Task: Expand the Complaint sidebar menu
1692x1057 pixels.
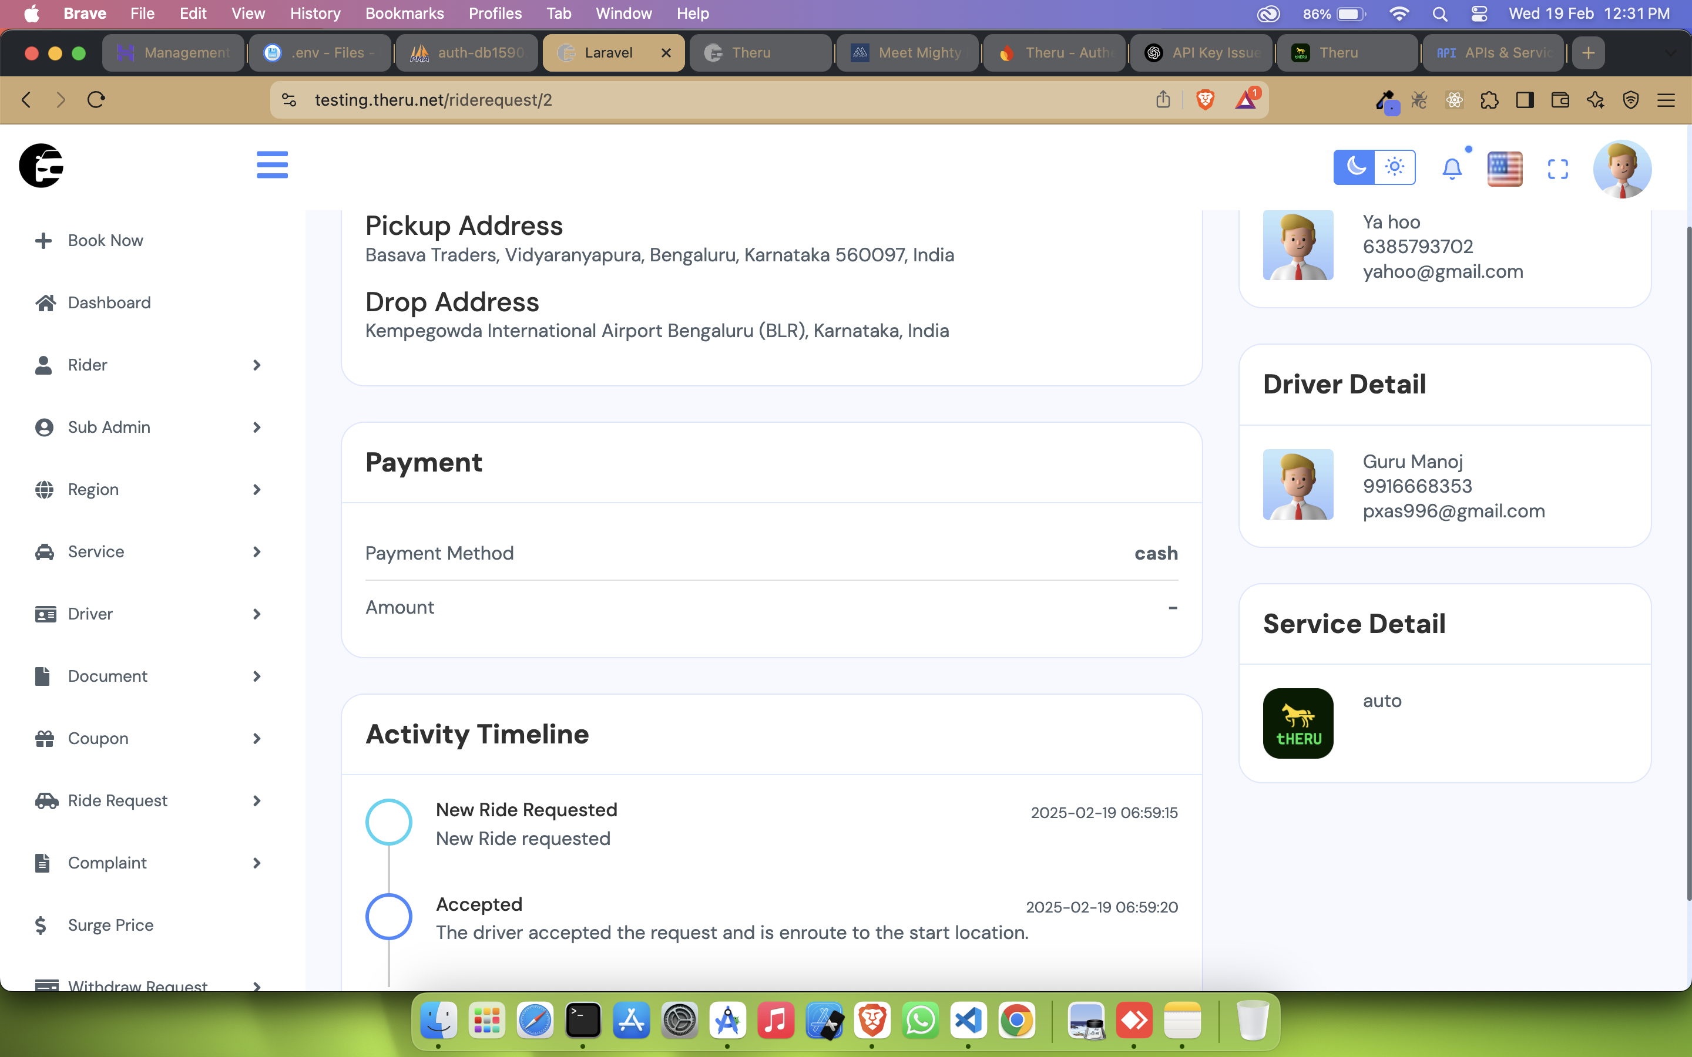Action: click(x=147, y=863)
